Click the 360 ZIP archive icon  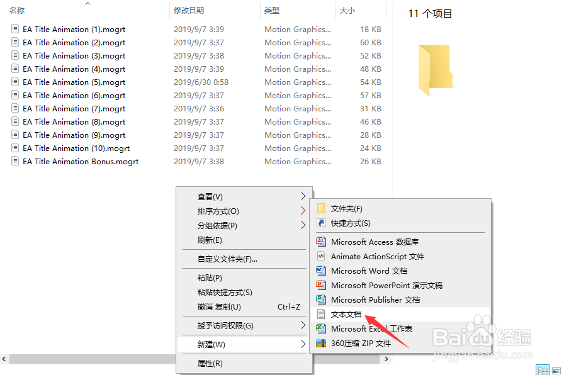(x=321, y=343)
